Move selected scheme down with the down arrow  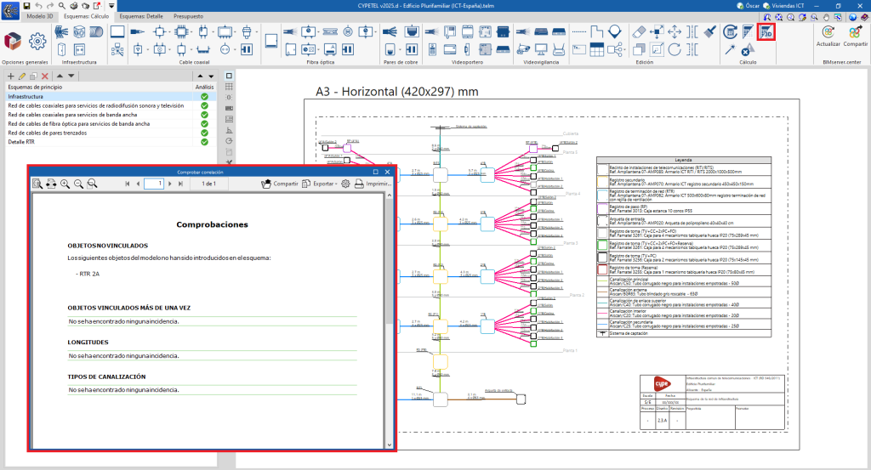(x=71, y=76)
